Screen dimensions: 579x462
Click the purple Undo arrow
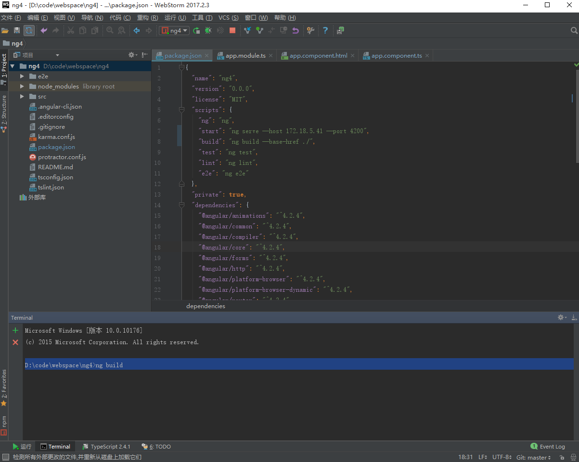pyautogui.click(x=44, y=30)
